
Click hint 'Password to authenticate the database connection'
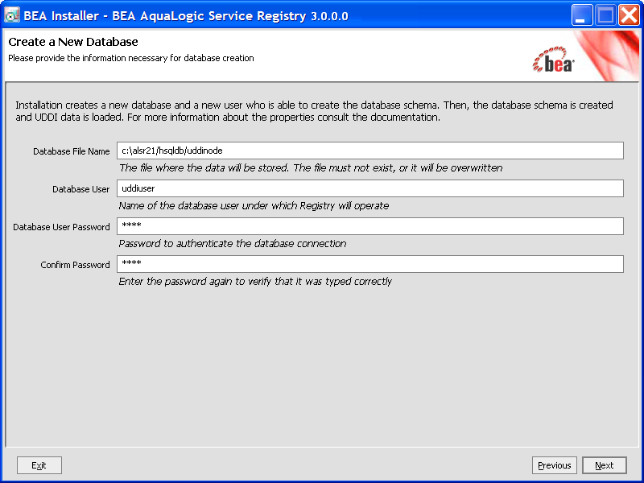233,244
